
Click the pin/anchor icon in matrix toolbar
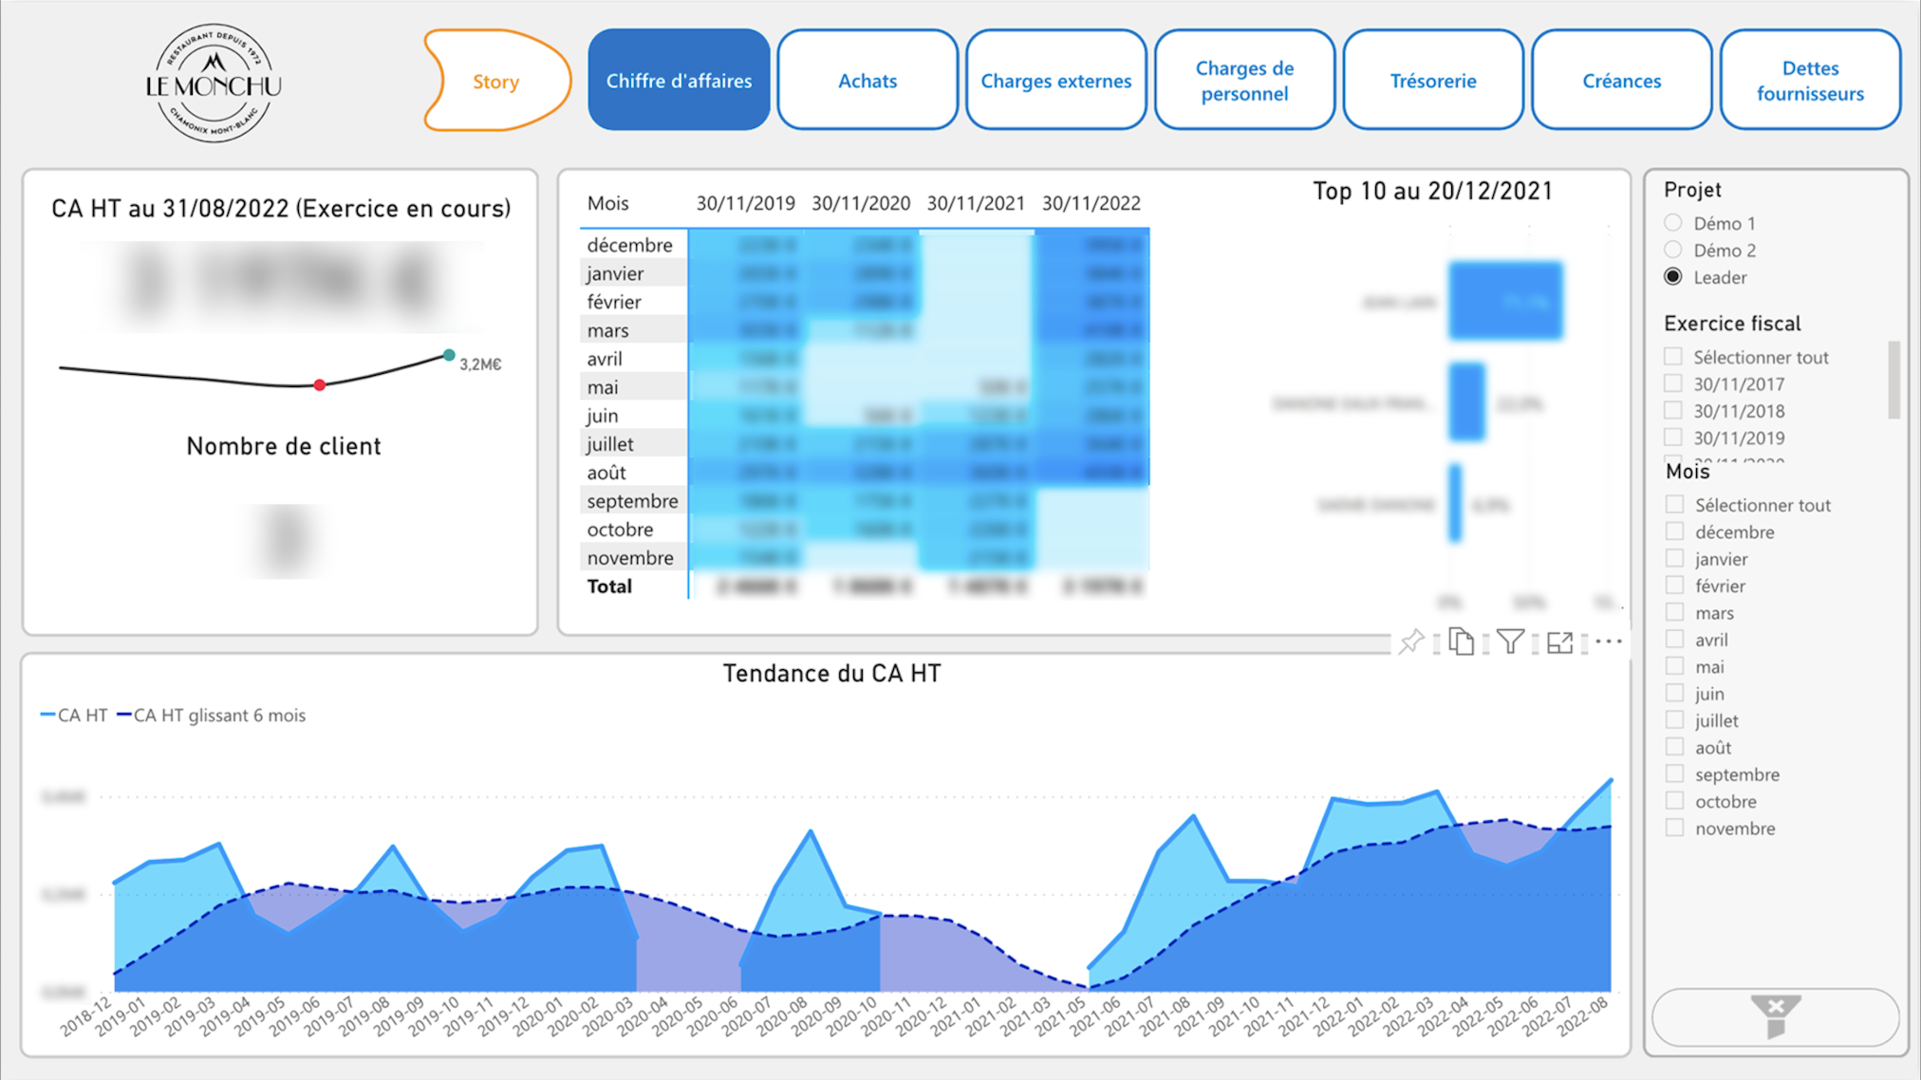pos(1413,642)
